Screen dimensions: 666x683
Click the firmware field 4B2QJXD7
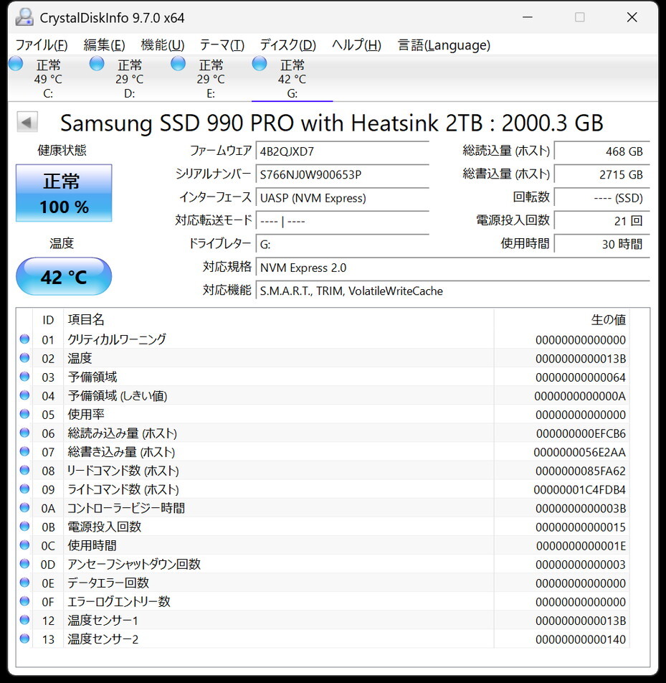coord(343,151)
